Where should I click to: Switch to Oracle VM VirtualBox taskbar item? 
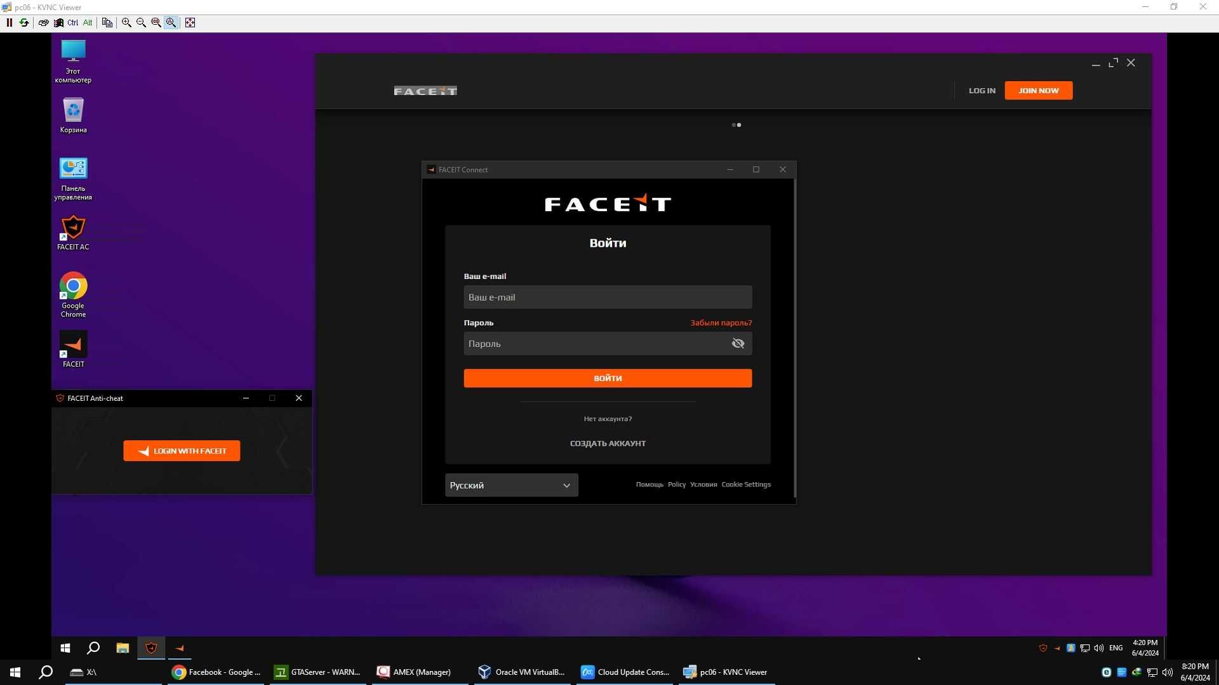(x=522, y=672)
